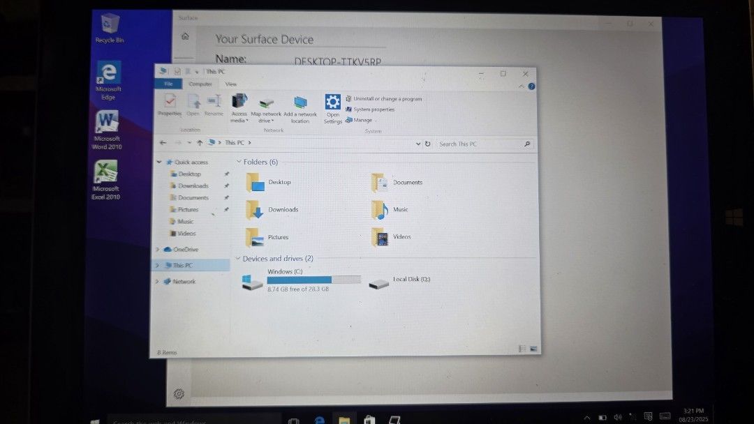Select the Windows (C:) drive icon
Viewport: 754px width, 424px height.
point(252,282)
